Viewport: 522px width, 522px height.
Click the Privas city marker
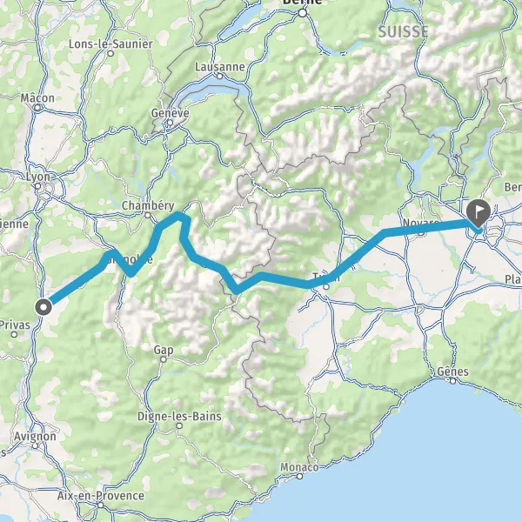(14, 334)
